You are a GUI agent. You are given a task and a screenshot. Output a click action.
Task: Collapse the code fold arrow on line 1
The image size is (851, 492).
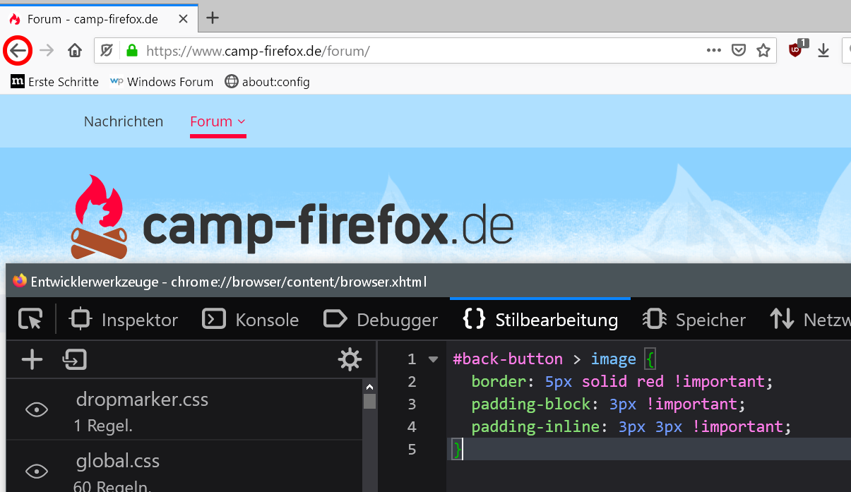tap(433, 359)
